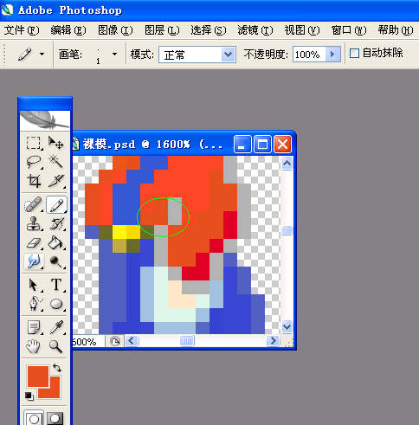
Task: Click the 裸模.psd document title icon
Action: [x=76, y=144]
